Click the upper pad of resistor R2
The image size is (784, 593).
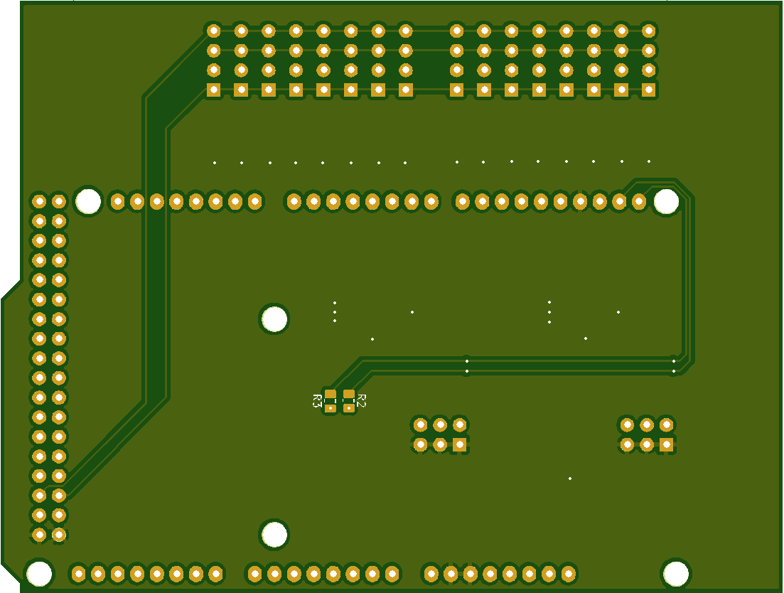(x=349, y=394)
